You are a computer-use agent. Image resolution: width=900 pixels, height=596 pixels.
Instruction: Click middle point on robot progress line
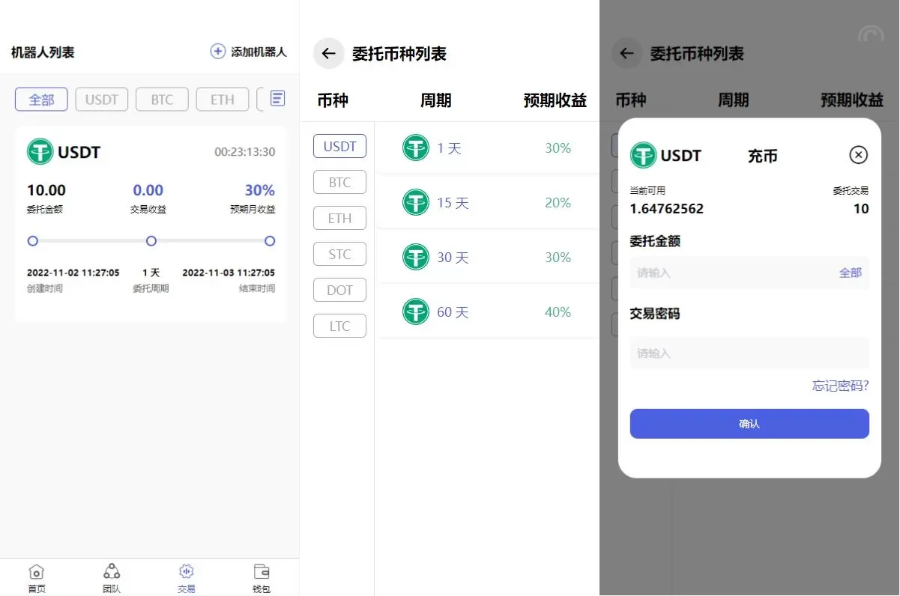pyautogui.click(x=151, y=241)
